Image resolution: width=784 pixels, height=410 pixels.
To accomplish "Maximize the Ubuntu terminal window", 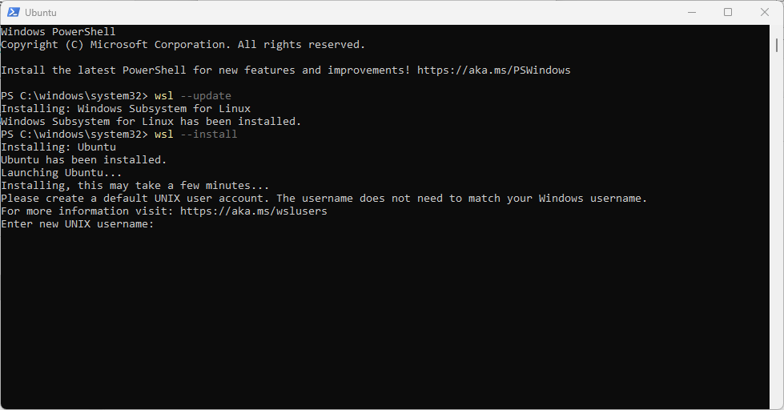I will click(x=728, y=12).
